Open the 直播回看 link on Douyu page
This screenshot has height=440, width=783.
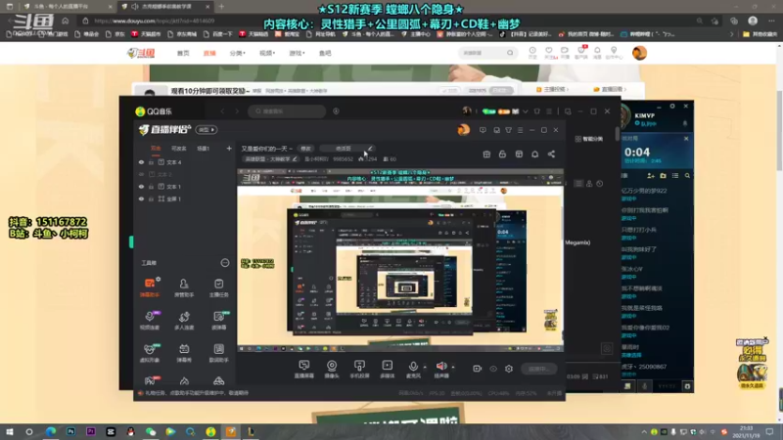coord(609,89)
